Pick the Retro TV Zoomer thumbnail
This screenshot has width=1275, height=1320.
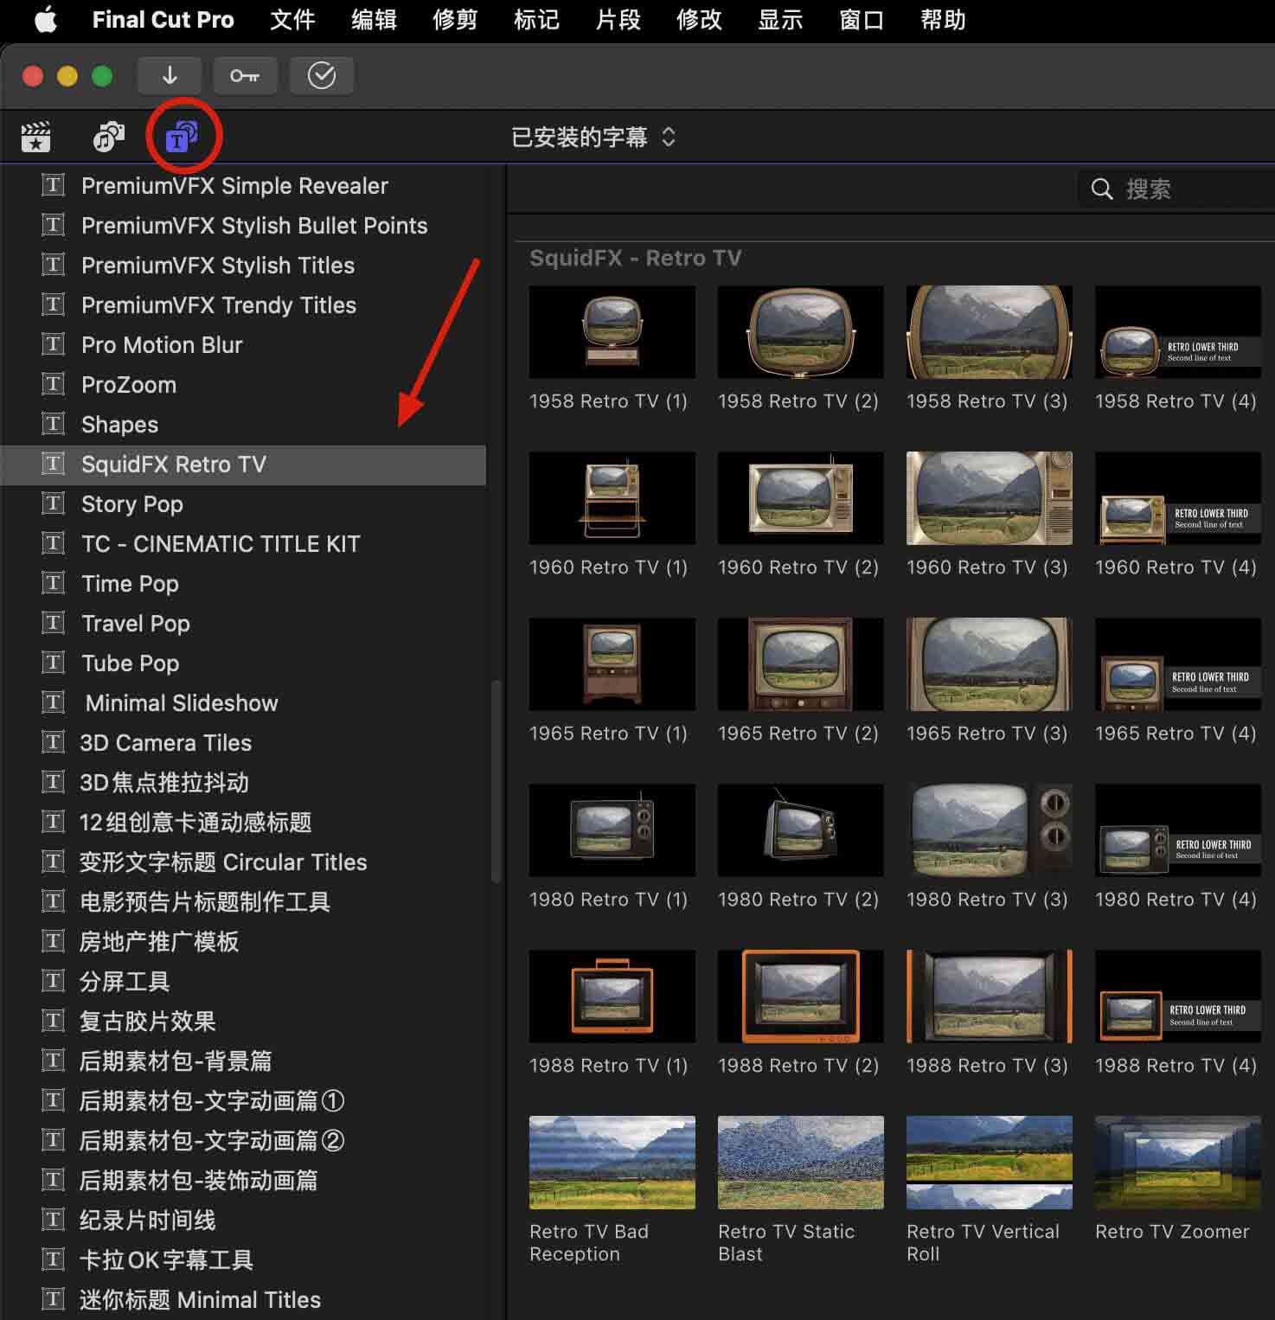tap(1177, 1163)
